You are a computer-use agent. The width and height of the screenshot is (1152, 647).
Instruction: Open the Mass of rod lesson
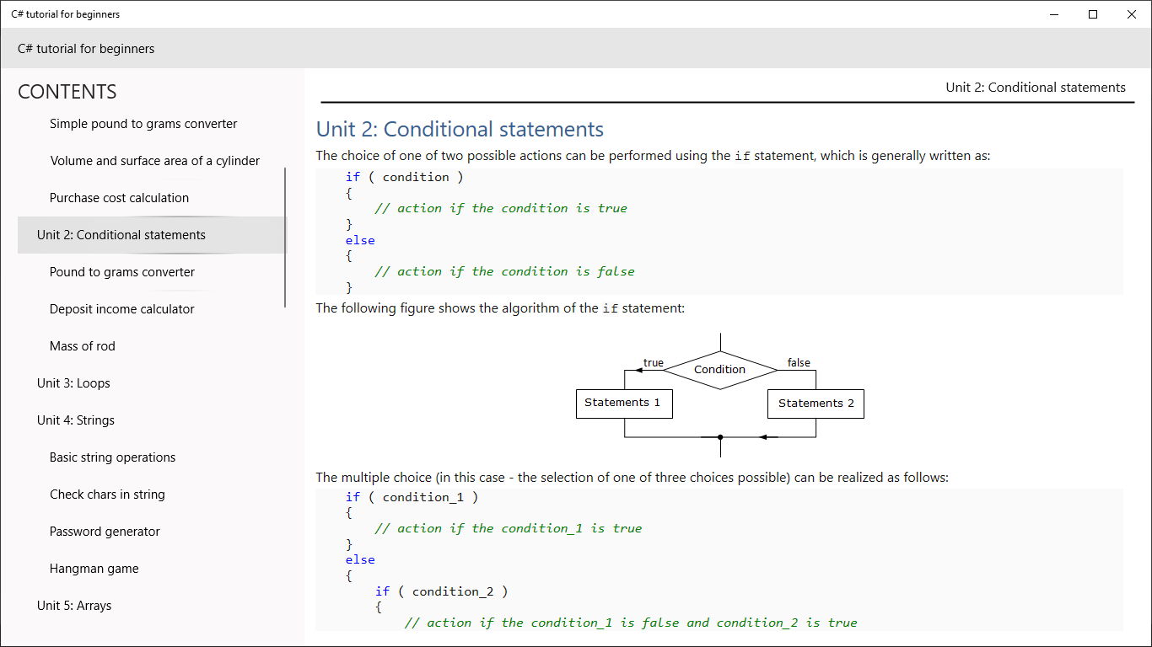(83, 346)
